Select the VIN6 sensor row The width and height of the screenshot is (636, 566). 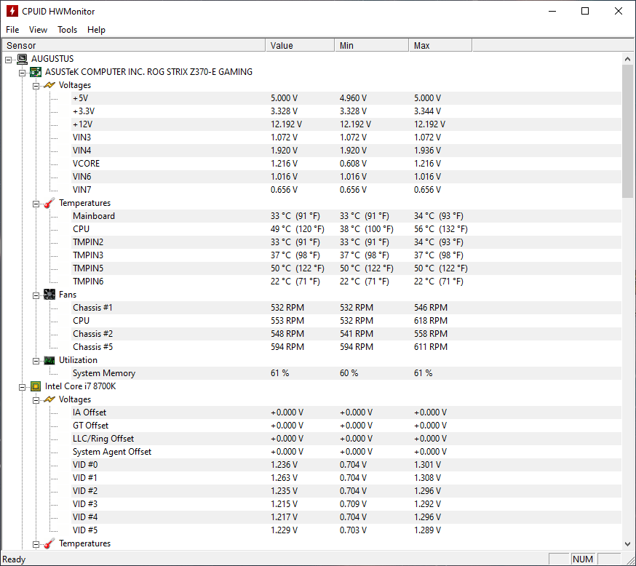click(x=346, y=177)
